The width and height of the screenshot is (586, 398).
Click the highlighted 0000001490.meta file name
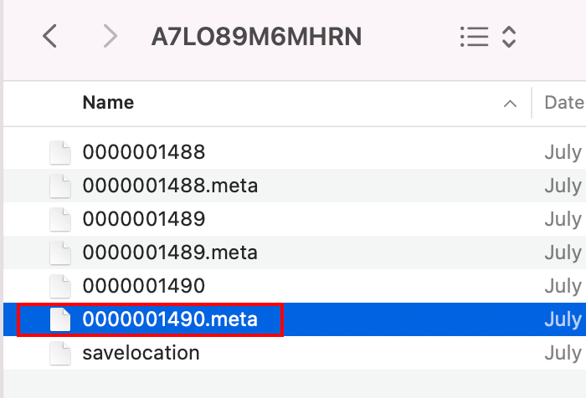pos(170,319)
